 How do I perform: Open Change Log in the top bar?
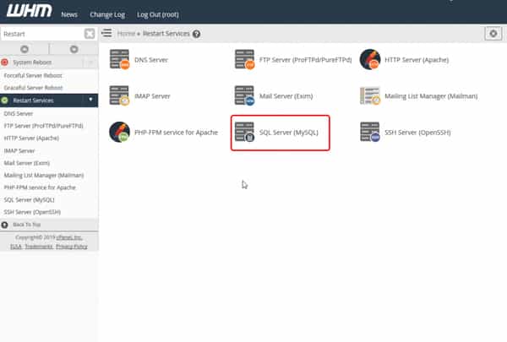pos(107,14)
